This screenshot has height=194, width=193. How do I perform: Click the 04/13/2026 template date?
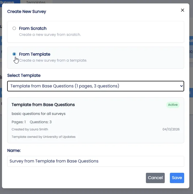(x=171, y=129)
